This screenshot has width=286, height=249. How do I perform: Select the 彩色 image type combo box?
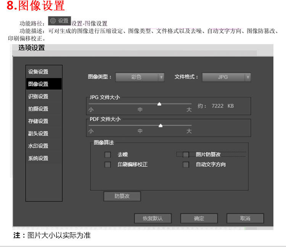tap(140, 77)
